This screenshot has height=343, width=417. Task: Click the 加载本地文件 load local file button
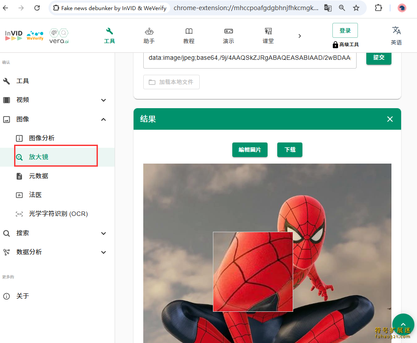click(x=171, y=82)
